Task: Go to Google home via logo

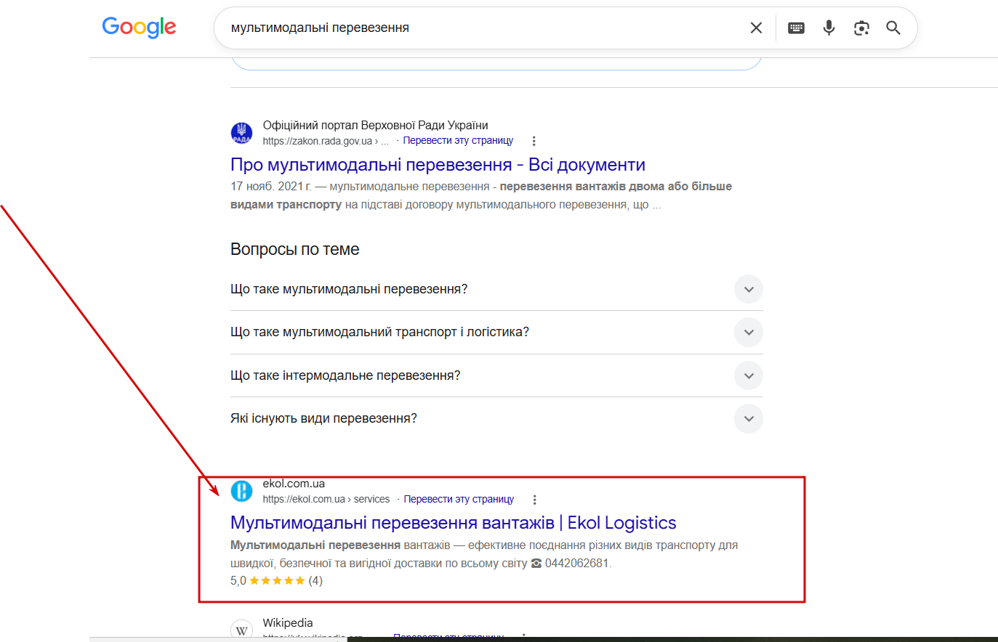Action: tap(139, 28)
